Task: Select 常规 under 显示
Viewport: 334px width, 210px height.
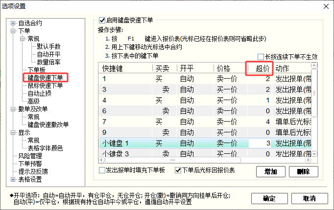Action: [33, 140]
